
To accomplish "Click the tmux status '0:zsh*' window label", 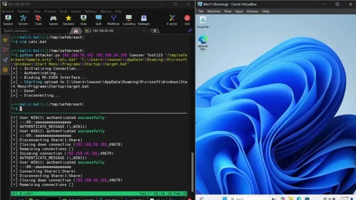I will pos(26,193).
